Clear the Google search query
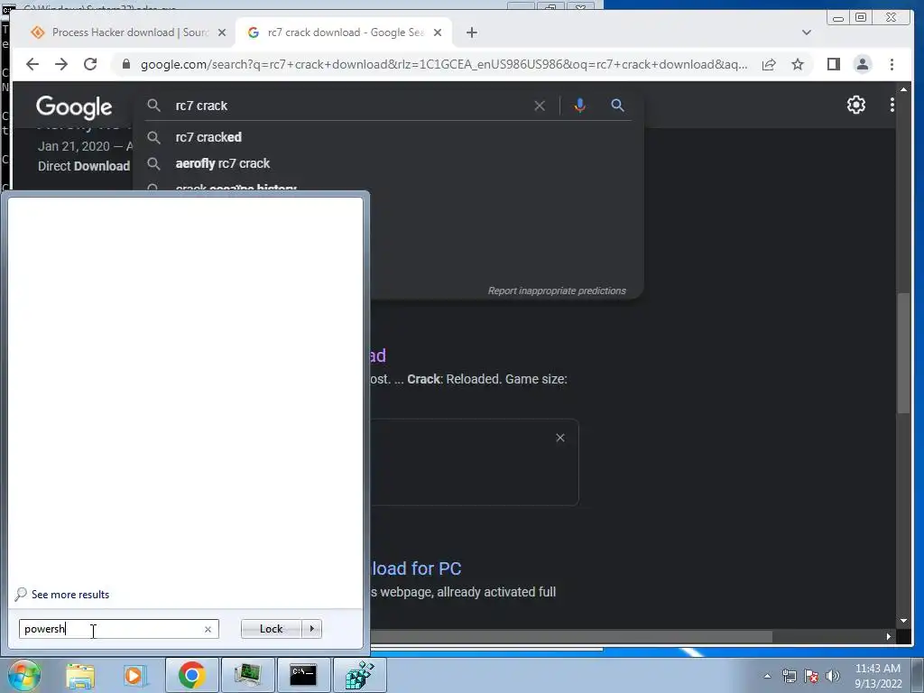 (x=540, y=106)
